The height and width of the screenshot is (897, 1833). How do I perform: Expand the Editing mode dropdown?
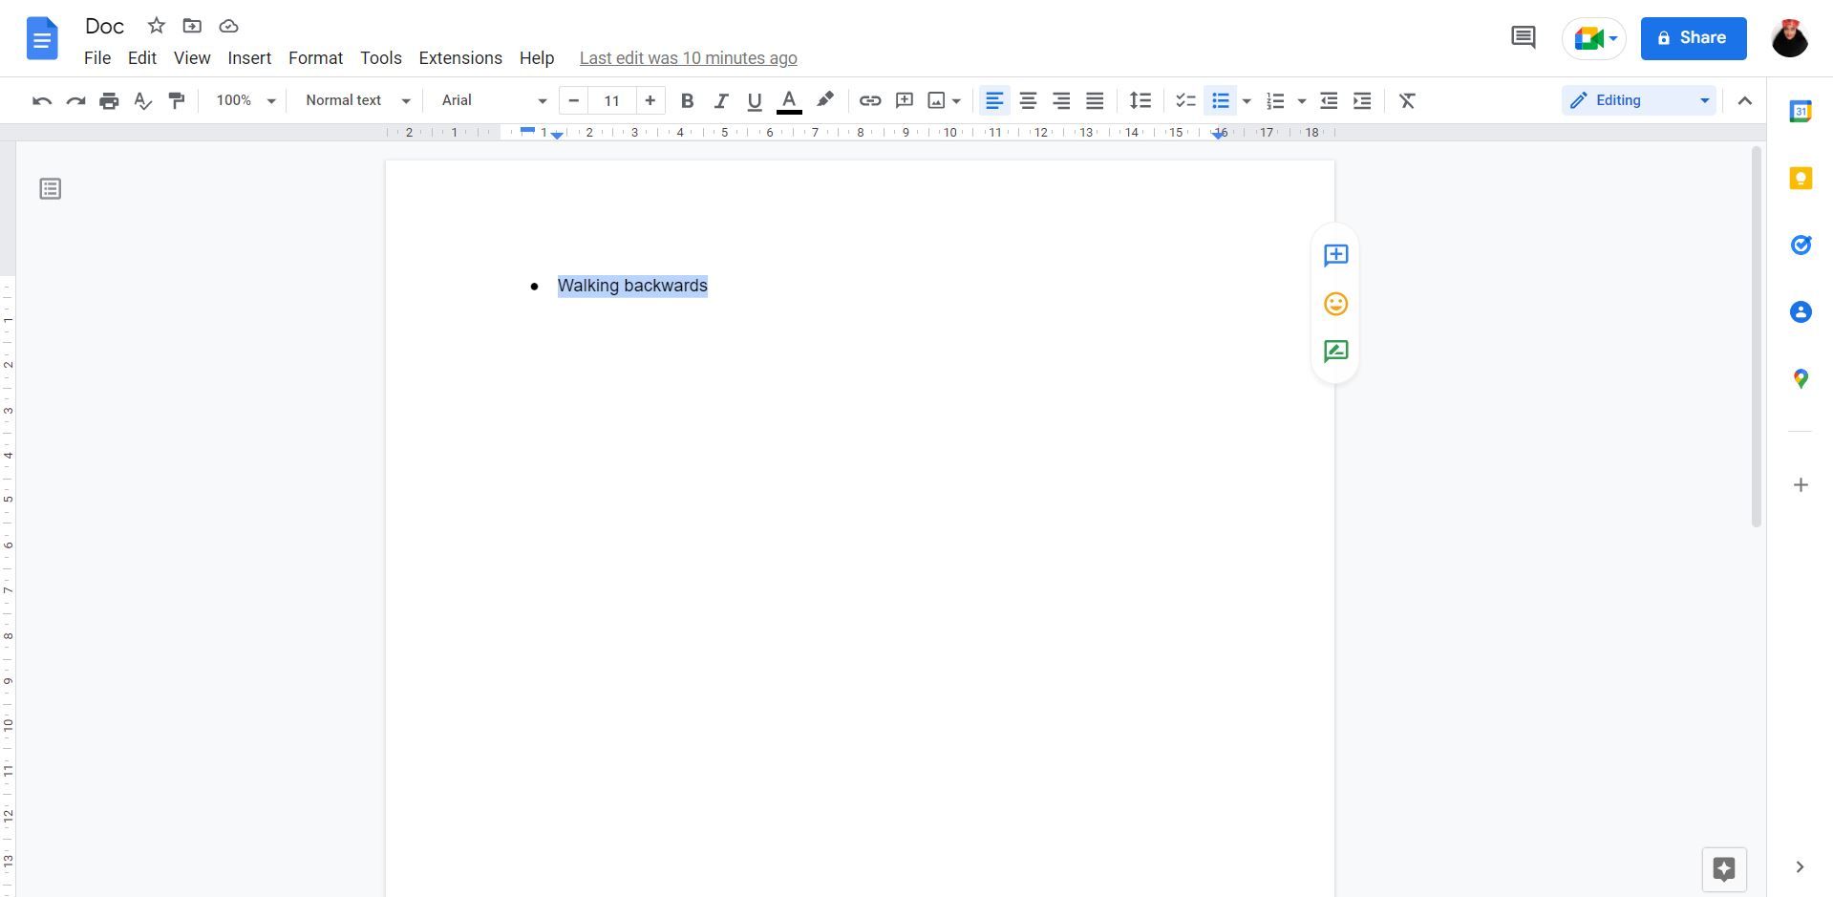(1706, 99)
